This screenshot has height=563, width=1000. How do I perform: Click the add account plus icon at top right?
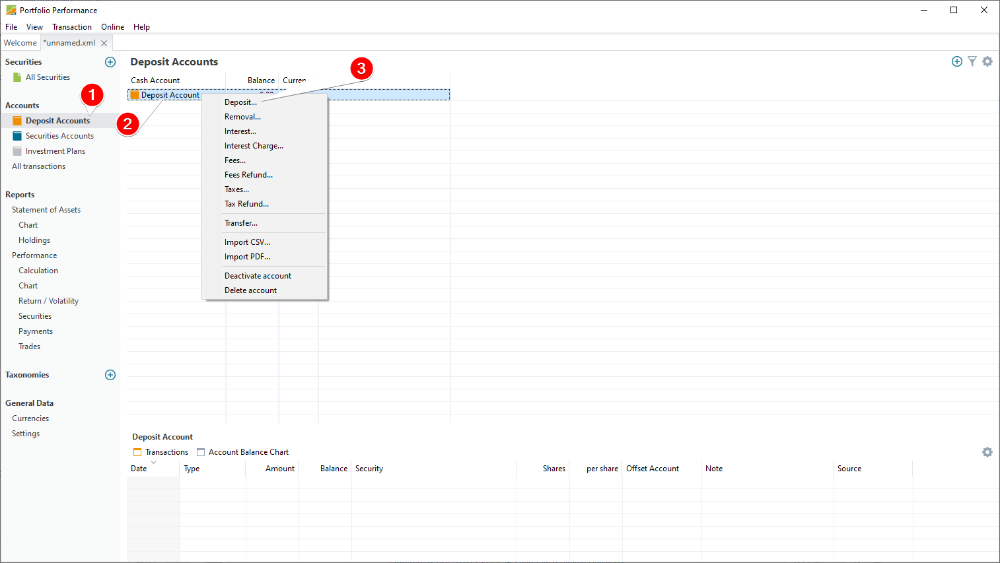(957, 61)
